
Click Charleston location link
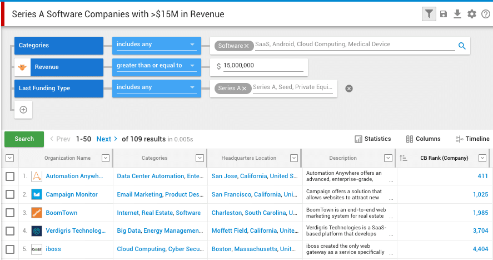[x=227, y=213]
